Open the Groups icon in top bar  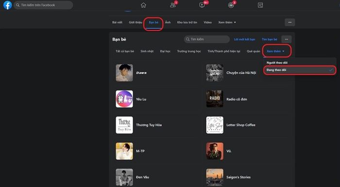[231, 5]
